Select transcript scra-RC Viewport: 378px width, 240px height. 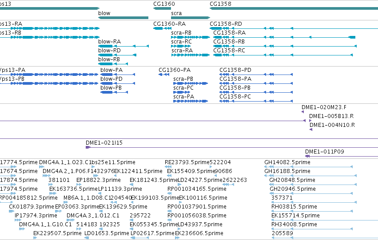click(181, 46)
